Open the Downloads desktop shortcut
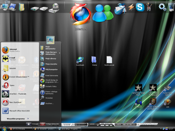The image size is (175, 131). coord(80,61)
